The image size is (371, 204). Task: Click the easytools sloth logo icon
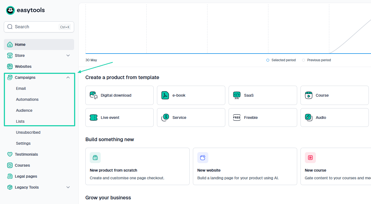coord(10,10)
